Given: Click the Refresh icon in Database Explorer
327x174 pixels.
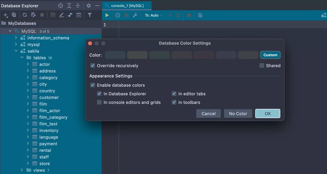Looking at the screenshot, I should coord(25,15).
